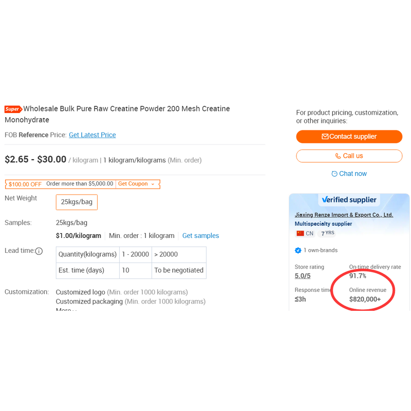This screenshot has width=411, height=411.
Task: Click the $100.00 OFF coupon label
Action: point(25,184)
